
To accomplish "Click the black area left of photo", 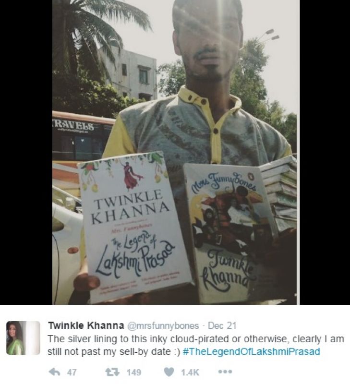I will (26, 152).
